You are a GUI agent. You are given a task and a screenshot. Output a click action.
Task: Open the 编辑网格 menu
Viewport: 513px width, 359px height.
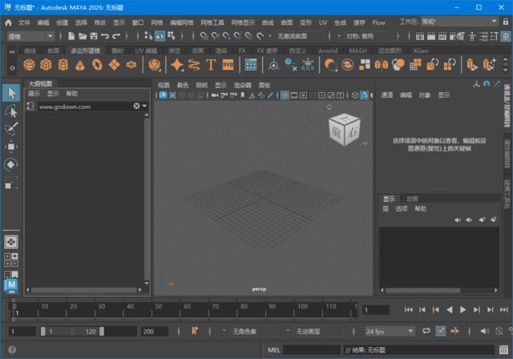tap(182, 22)
